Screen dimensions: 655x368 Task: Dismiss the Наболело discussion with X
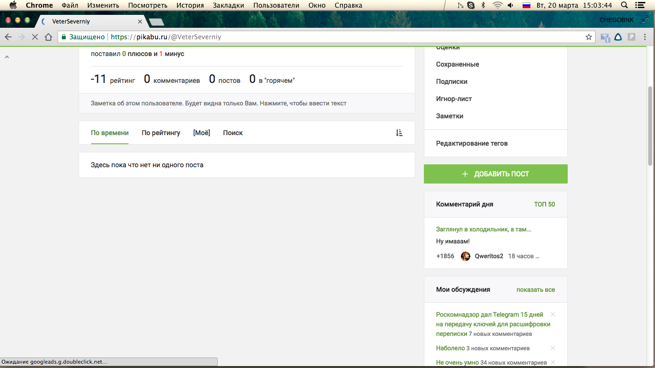coord(553,348)
